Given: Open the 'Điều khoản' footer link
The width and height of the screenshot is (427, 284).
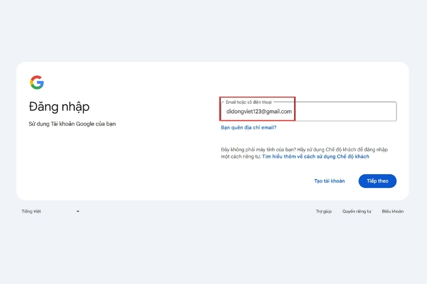Looking at the screenshot, I should pyautogui.click(x=393, y=211).
